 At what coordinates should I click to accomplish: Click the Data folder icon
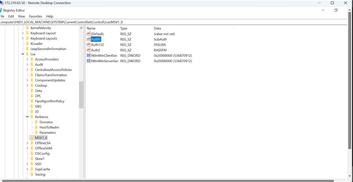[32, 91]
